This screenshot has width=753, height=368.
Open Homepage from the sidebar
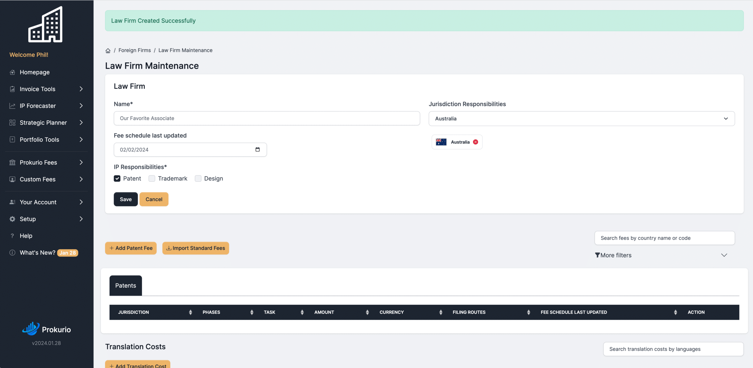pos(34,72)
